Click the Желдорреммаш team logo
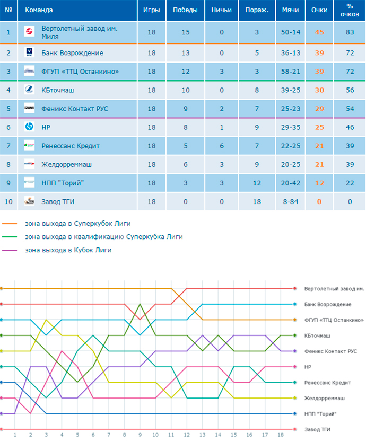 tap(29, 164)
